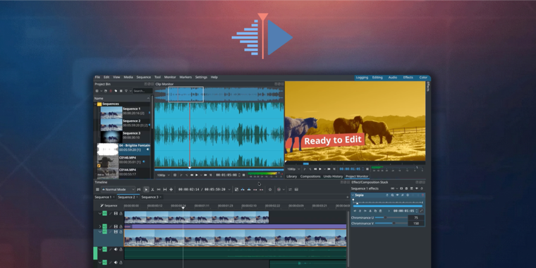Lock the first audio track A1
The height and width of the screenshot is (268, 536).
point(121,250)
